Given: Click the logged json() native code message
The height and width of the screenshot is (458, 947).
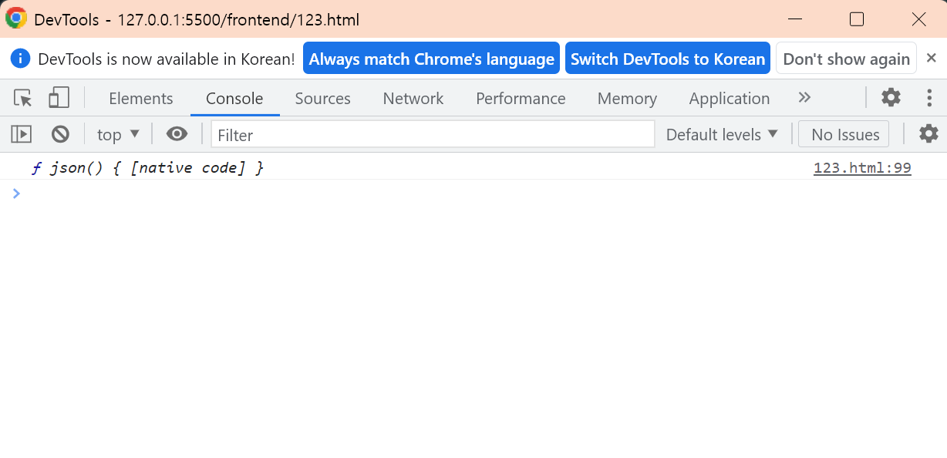Looking at the screenshot, I should coord(148,167).
